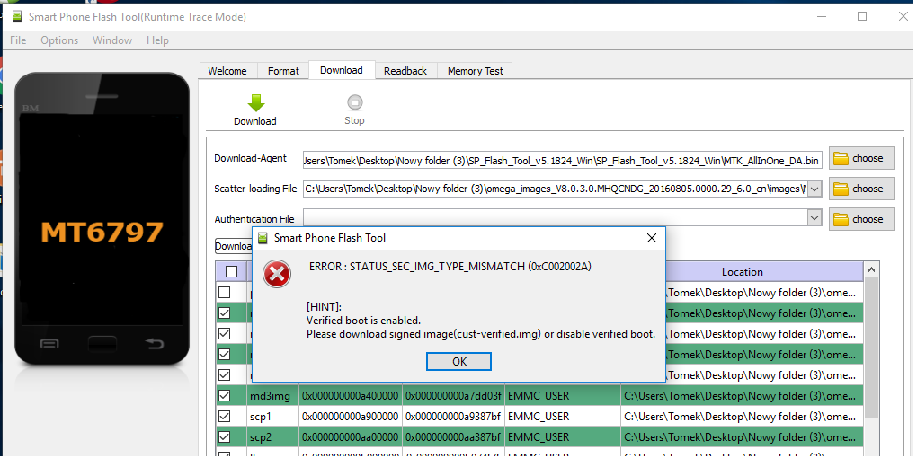The height and width of the screenshot is (458, 917).
Task: Uncheck the md3img partition checkbox
Action: (224, 395)
